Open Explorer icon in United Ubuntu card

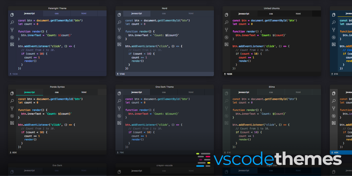tap(226, 15)
